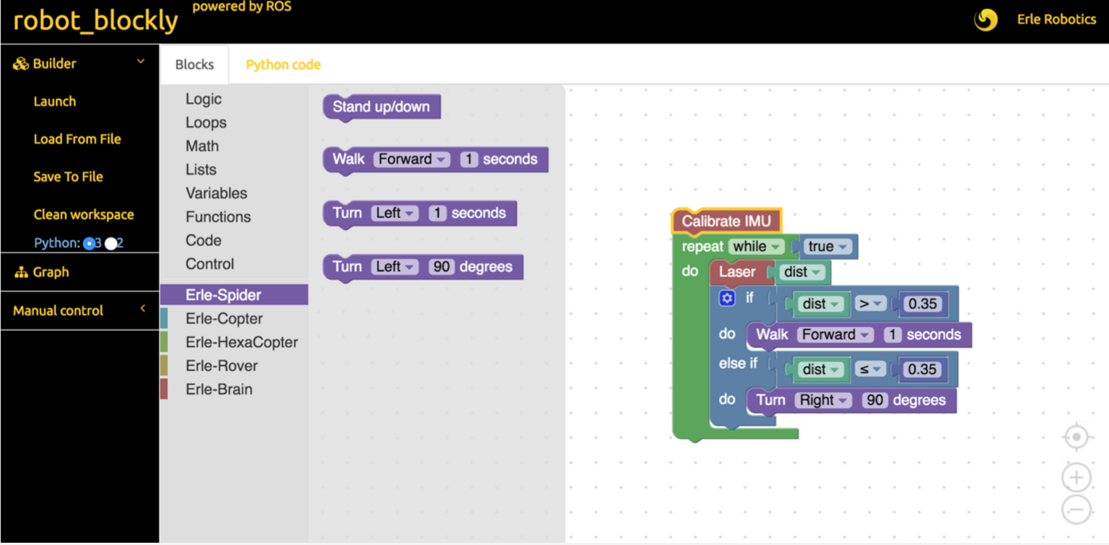Click the zoom out minus icon
The height and width of the screenshot is (545, 1109).
click(x=1076, y=510)
